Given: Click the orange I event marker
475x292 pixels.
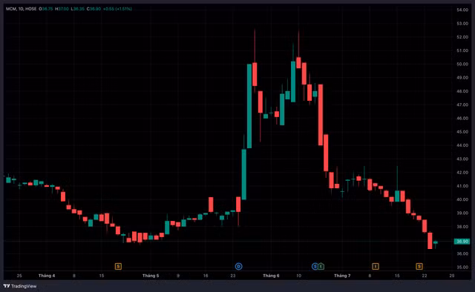Looking at the screenshot, I should [x=375, y=266].
